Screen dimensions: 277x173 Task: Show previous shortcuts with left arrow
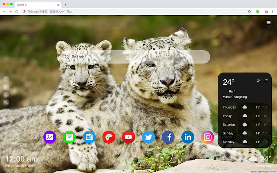pyautogui.click(x=36, y=137)
